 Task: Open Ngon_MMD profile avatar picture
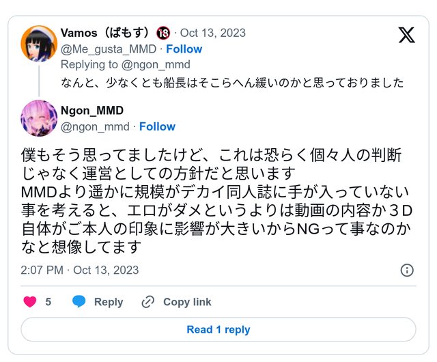38,117
